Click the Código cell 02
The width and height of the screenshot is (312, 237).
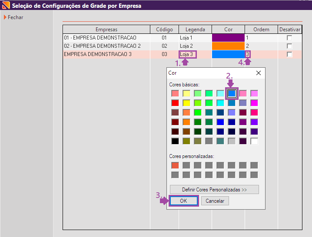(164, 46)
